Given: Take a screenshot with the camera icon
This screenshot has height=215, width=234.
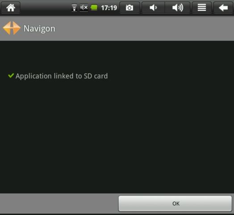Looking at the screenshot, I should 130,8.
